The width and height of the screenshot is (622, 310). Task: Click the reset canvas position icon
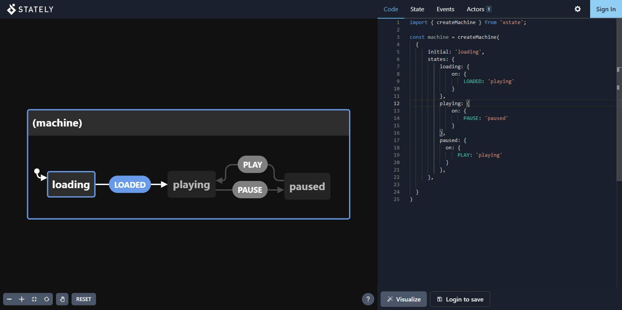tap(47, 299)
